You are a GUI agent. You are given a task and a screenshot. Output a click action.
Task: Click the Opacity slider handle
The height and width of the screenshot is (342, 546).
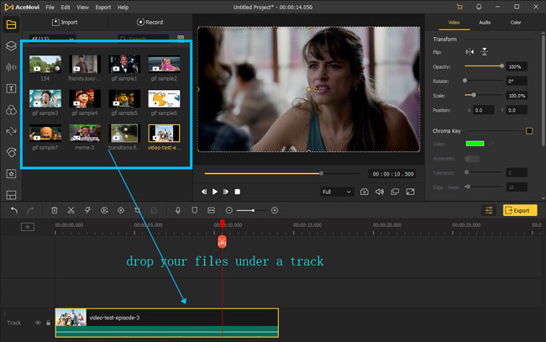click(501, 66)
